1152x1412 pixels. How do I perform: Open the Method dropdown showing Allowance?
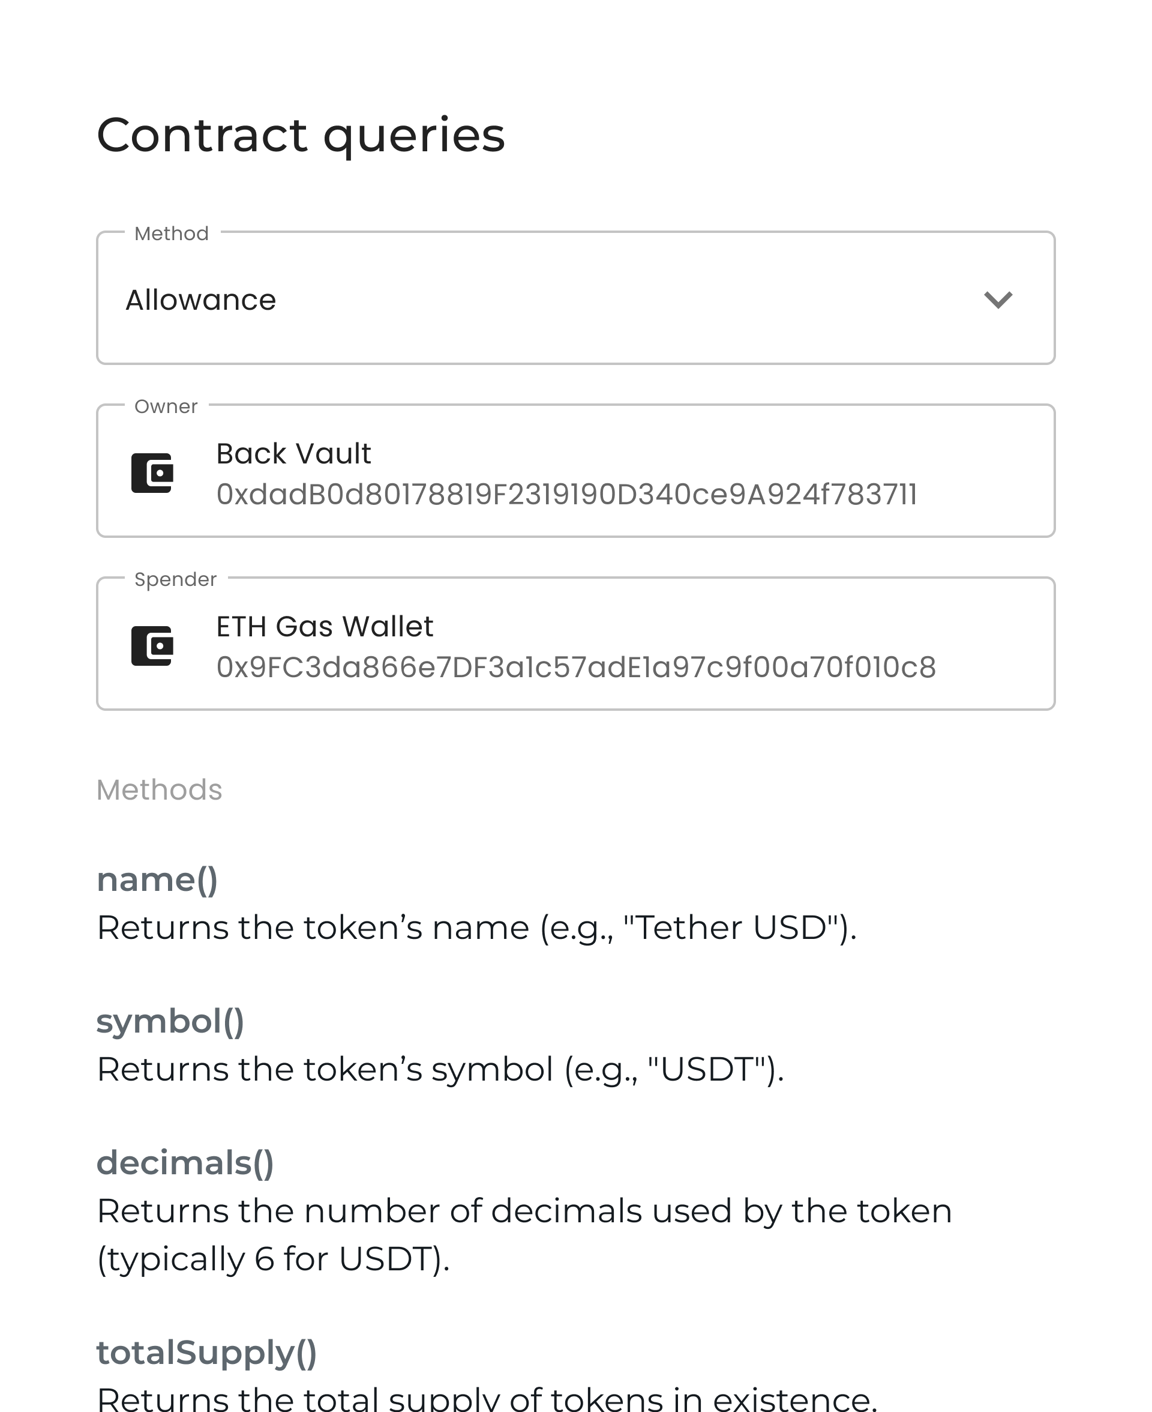576,300
